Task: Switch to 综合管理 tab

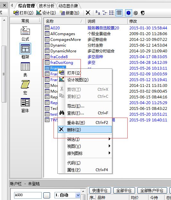Action: click(x=26, y=6)
